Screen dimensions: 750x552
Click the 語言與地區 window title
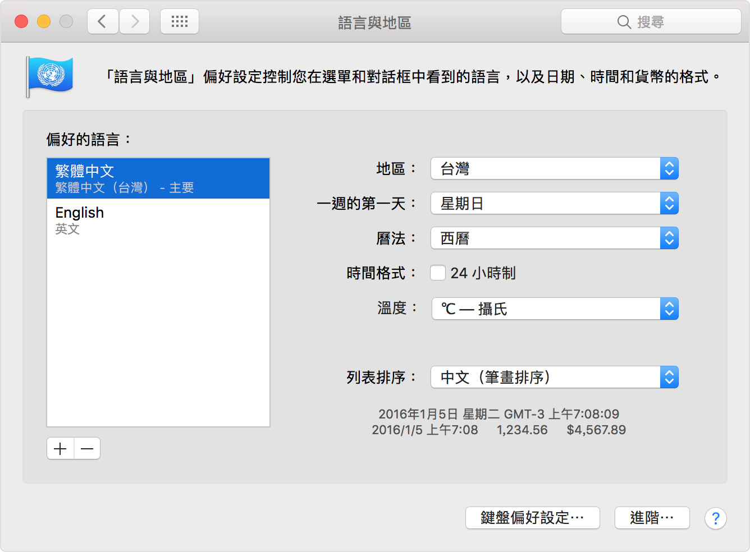click(374, 23)
